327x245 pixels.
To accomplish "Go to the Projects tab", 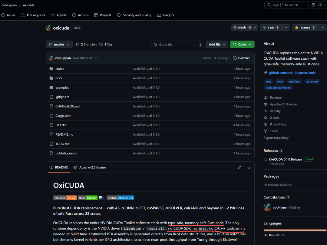I will 103,15.
